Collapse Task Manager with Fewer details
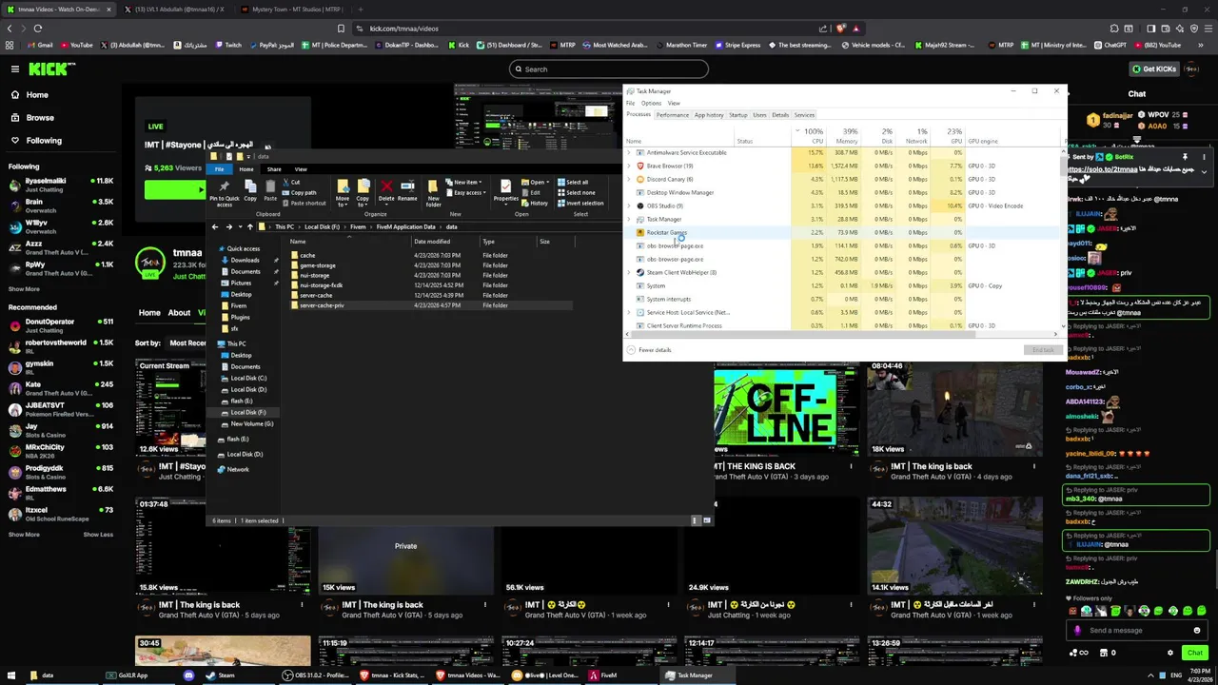The width and height of the screenshot is (1218, 685). click(649, 350)
